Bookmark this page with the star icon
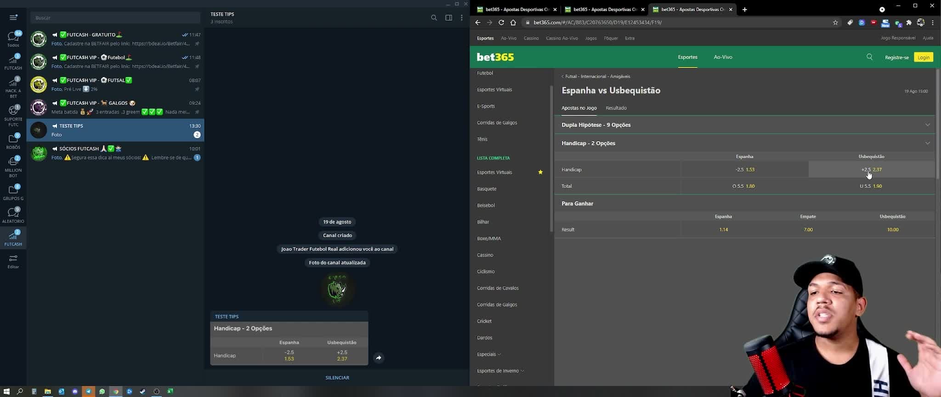Image resolution: width=941 pixels, height=397 pixels. (835, 23)
